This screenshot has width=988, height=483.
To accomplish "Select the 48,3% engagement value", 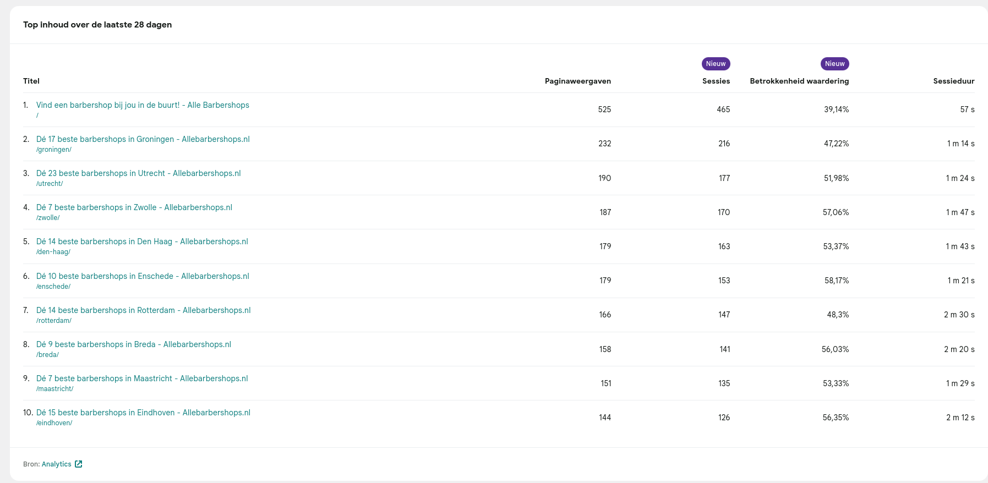I will [x=838, y=315].
